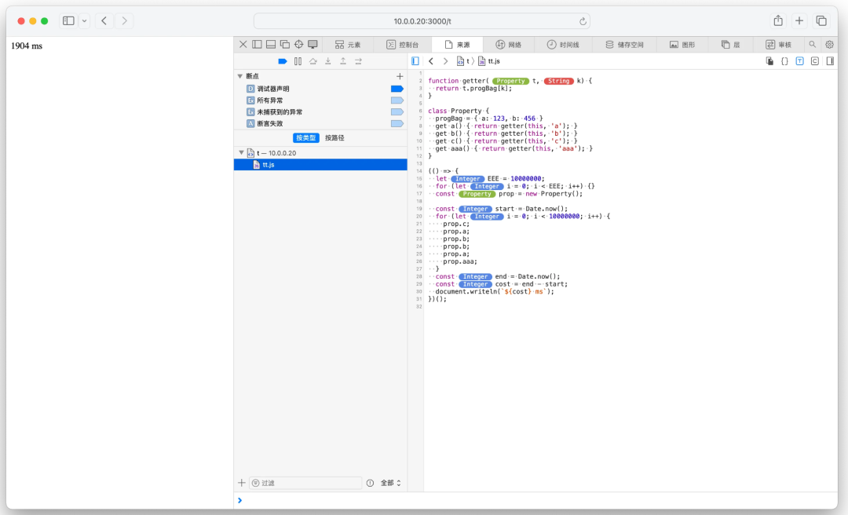
Task: Toggle the type annotations T button
Action: pos(799,61)
